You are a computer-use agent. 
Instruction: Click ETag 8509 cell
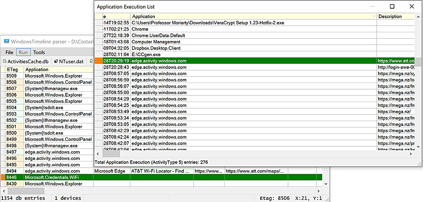coord(14,76)
